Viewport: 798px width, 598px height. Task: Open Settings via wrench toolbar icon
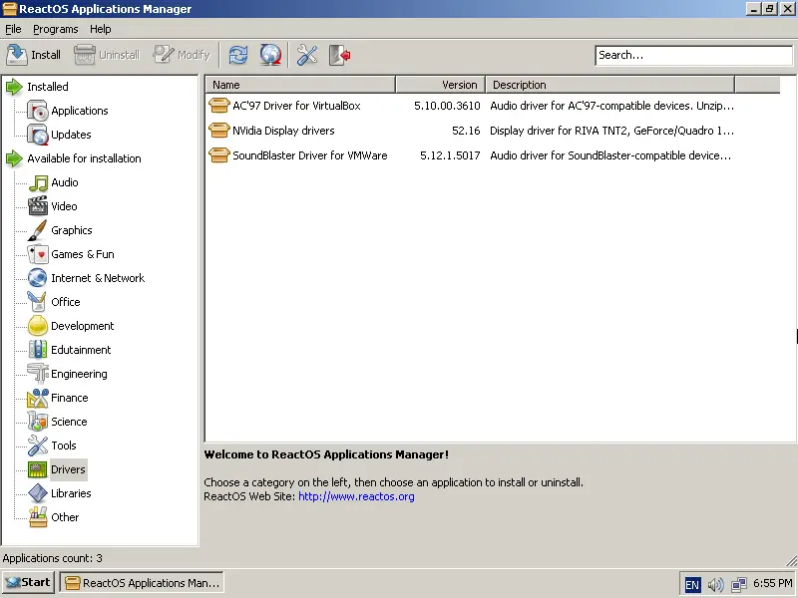[307, 55]
